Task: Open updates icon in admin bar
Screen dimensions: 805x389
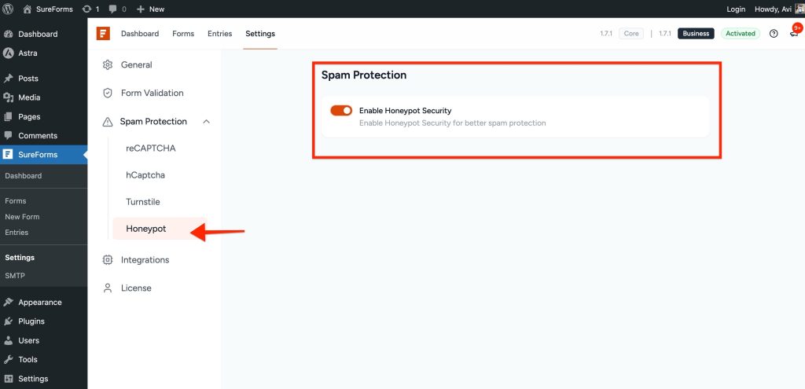Action: pos(91,9)
